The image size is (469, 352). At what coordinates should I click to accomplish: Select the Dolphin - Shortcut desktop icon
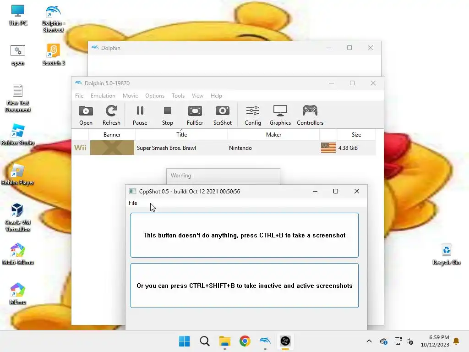[53, 19]
